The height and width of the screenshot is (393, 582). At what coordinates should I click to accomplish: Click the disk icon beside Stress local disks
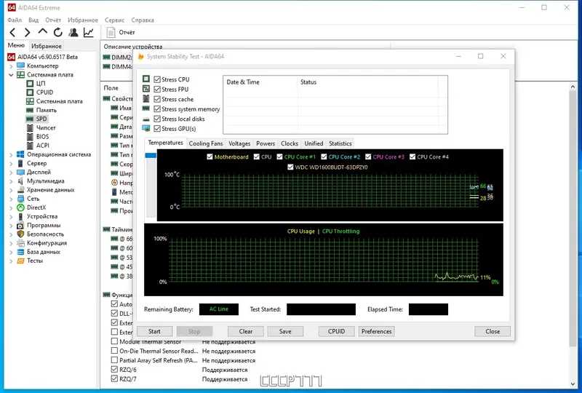(x=146, y=119)
